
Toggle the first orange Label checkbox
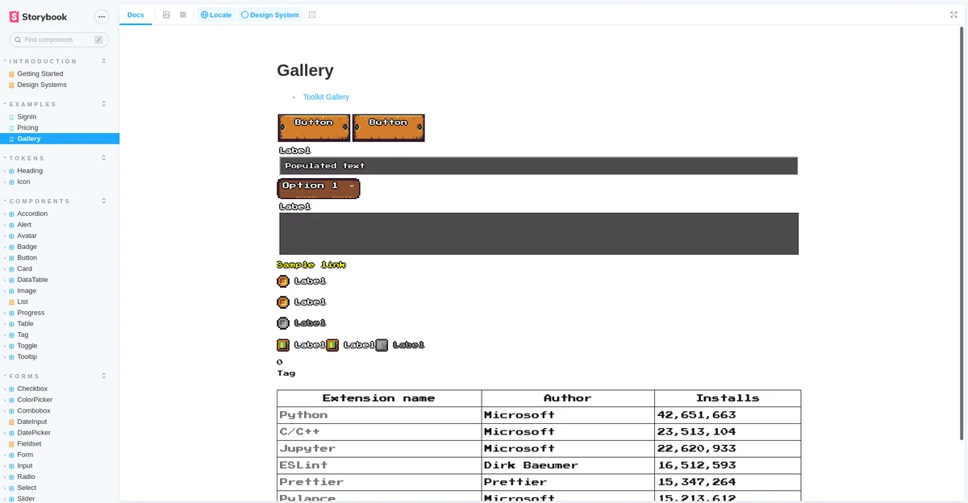[283, 281]
